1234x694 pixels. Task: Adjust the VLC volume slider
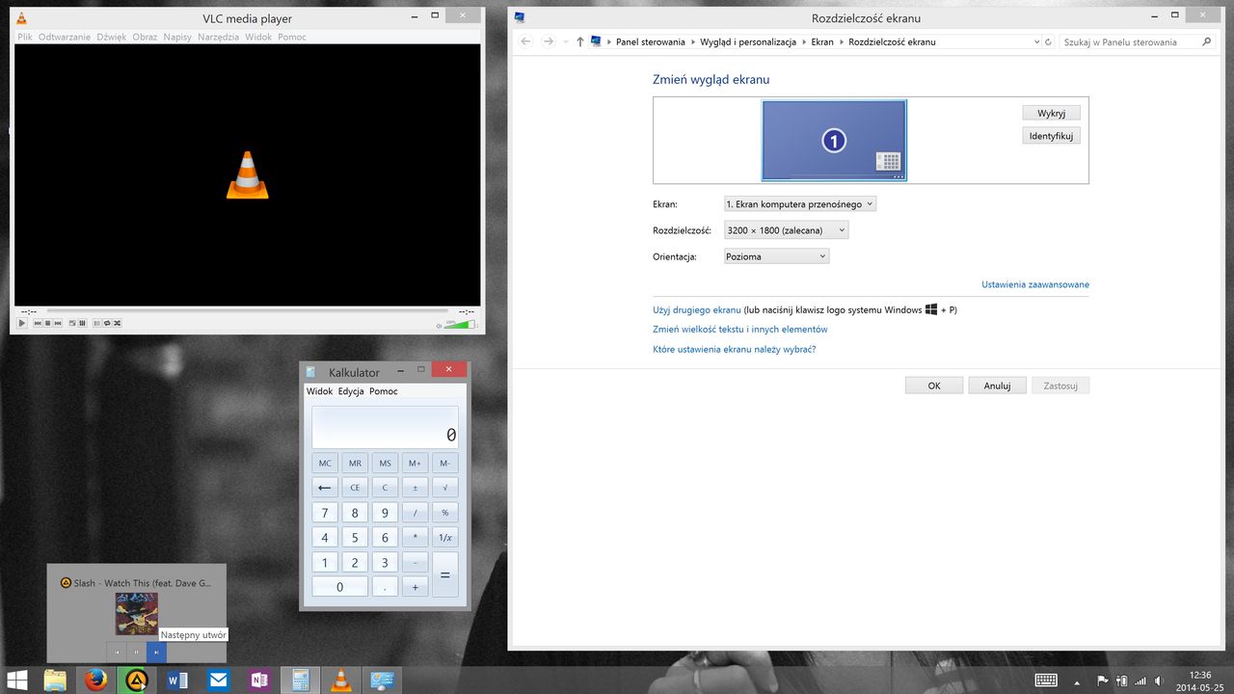[460, 324]
